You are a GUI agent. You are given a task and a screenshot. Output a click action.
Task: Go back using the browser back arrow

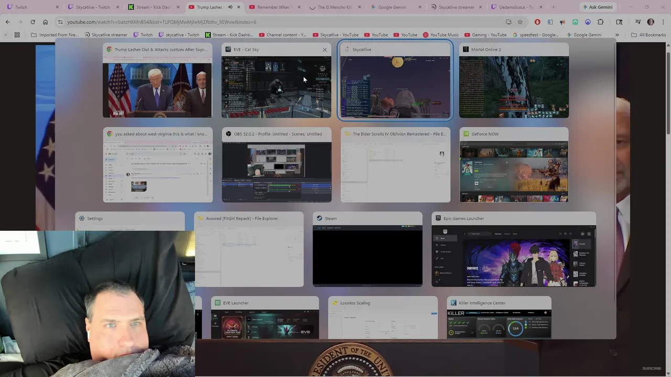8,22
